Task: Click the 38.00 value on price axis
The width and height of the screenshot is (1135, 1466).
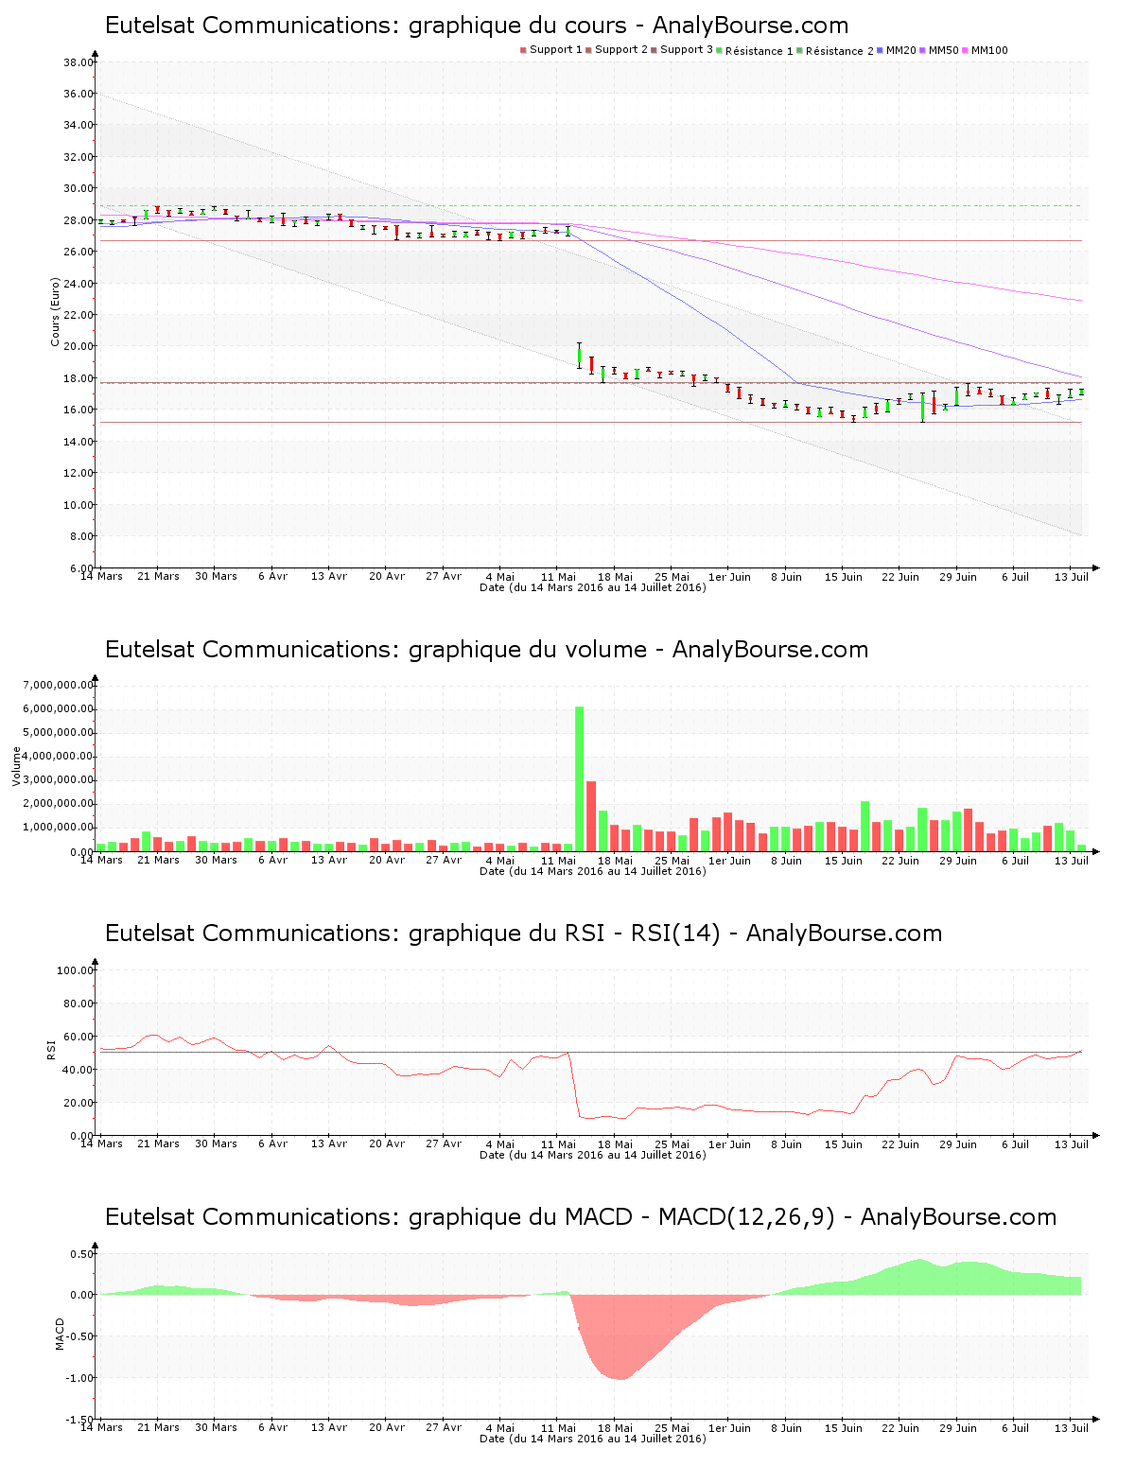Action: click(79, 62)
